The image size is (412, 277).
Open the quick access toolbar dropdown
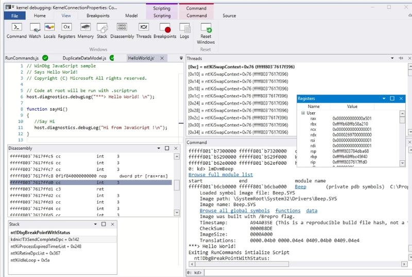[13, 7]
